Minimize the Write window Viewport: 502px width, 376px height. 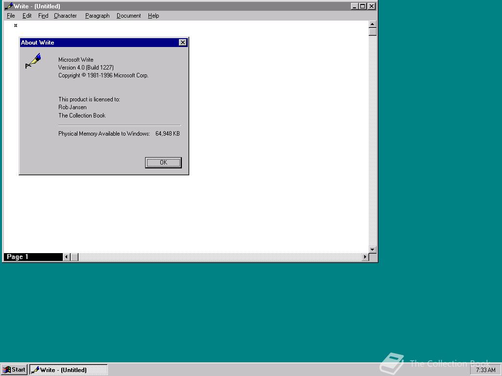(x=354, y=6)
